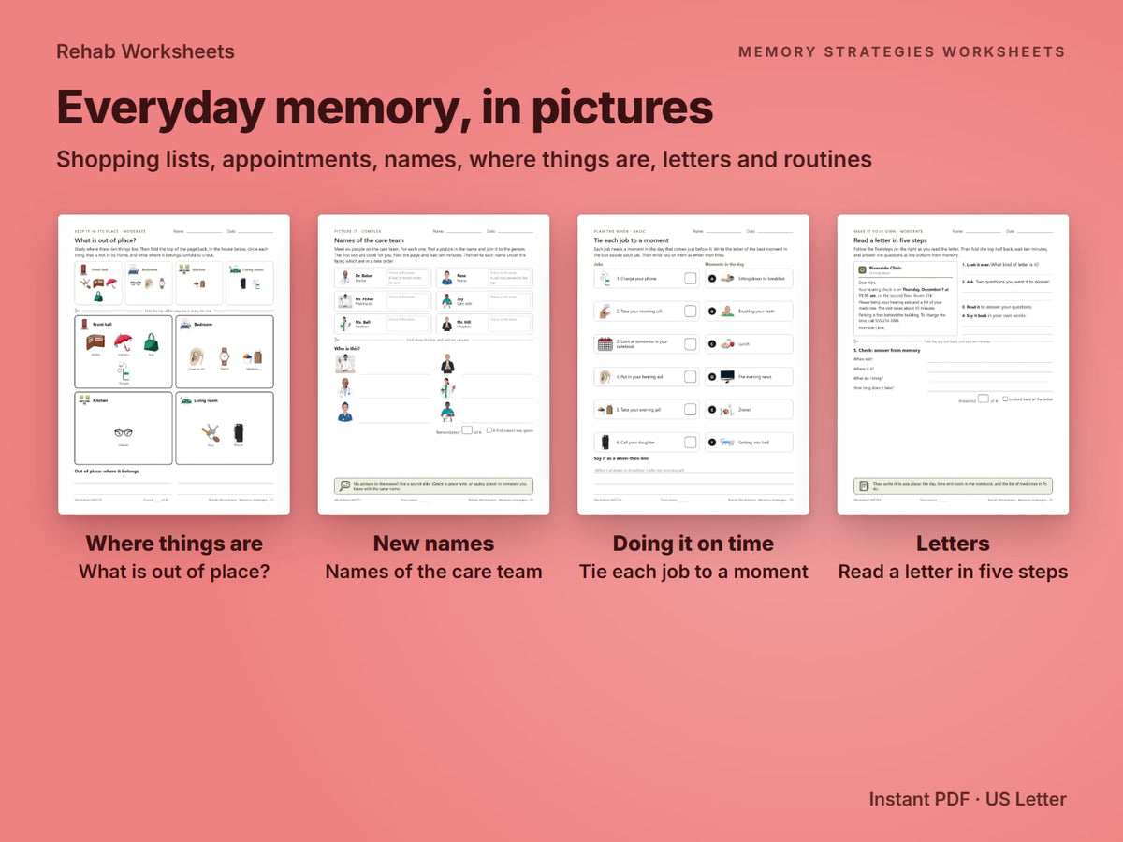Click the 'Shopping lists, appointments, names' subtitle
Viewport: 1123px width, 842px height.
pos(464,159)
